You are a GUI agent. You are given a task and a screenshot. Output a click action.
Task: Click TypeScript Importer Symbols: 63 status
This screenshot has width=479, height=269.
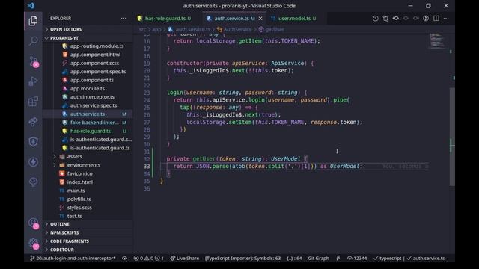242,258
